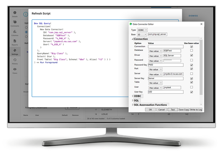Click the Run Foreground text in script

pyautogui.click(x=49, y=62)
